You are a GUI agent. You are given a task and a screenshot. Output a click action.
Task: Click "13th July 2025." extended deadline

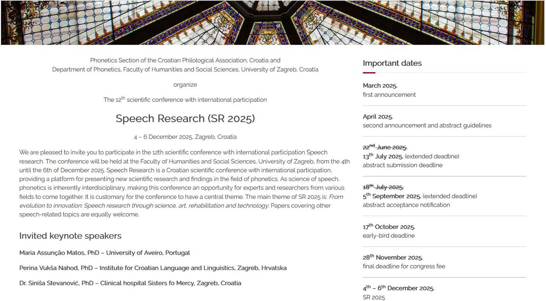pos(383,156)
